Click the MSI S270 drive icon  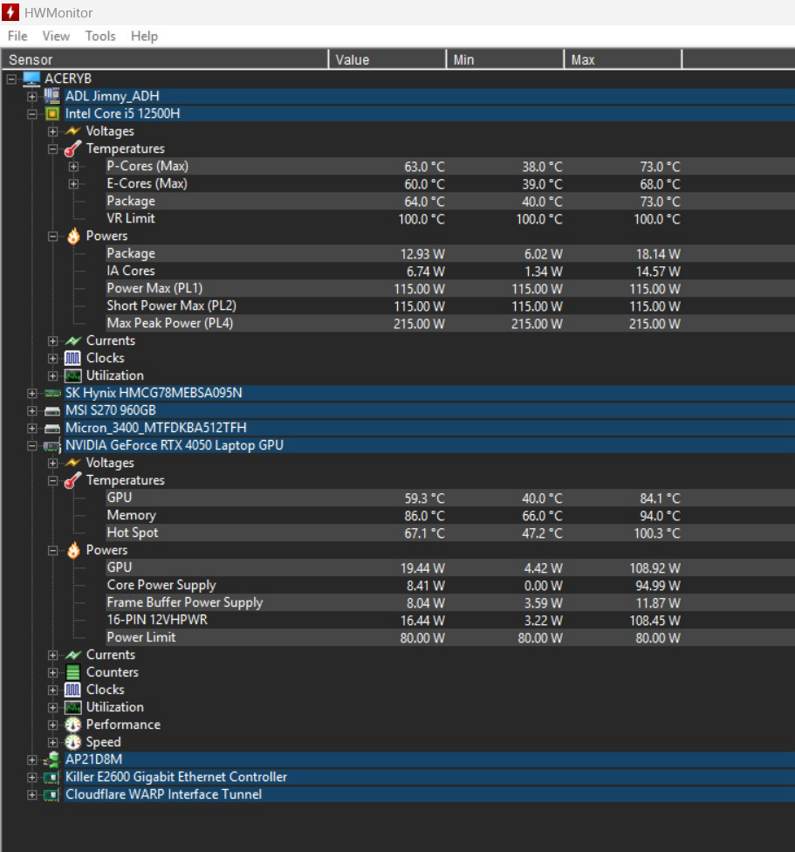point(52,411)
